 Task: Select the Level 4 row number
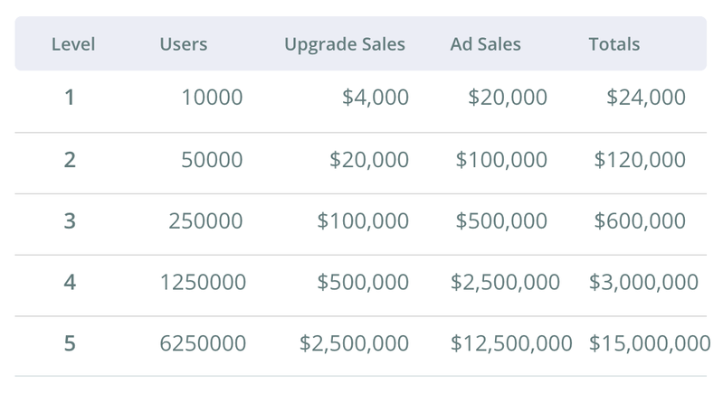pos(70,282)
